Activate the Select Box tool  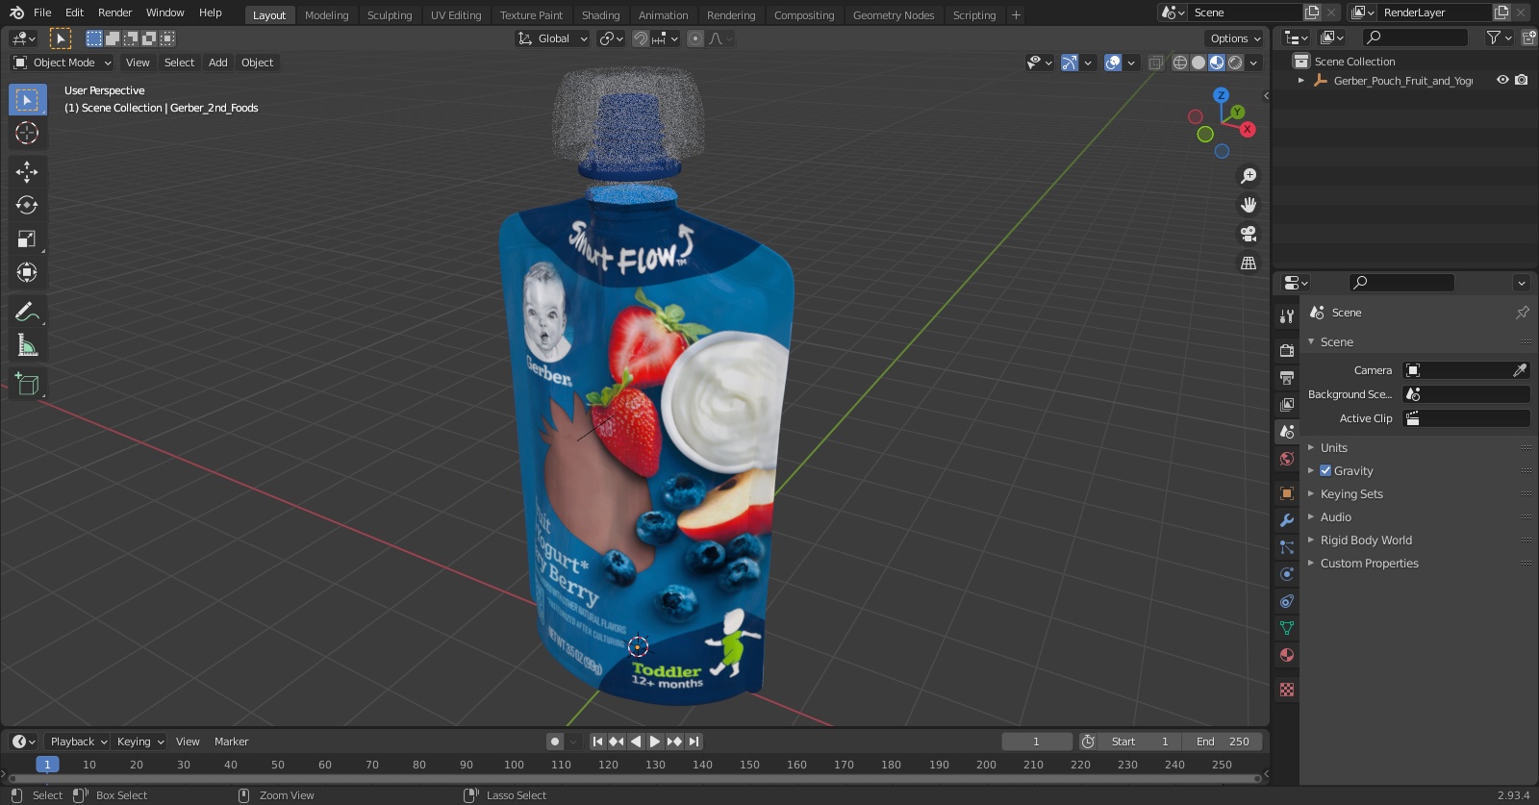pos(27,99)
